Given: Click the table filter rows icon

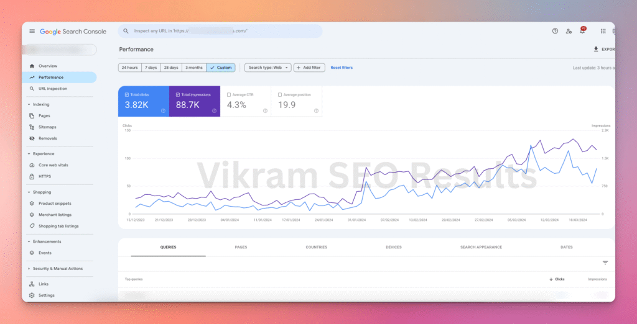Looking at the screenshot, I should [x=605, y=263].
